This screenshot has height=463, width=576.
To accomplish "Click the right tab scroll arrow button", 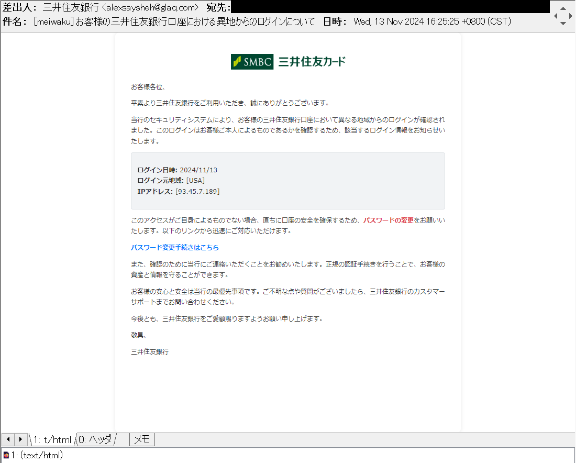I will [20, 439].
